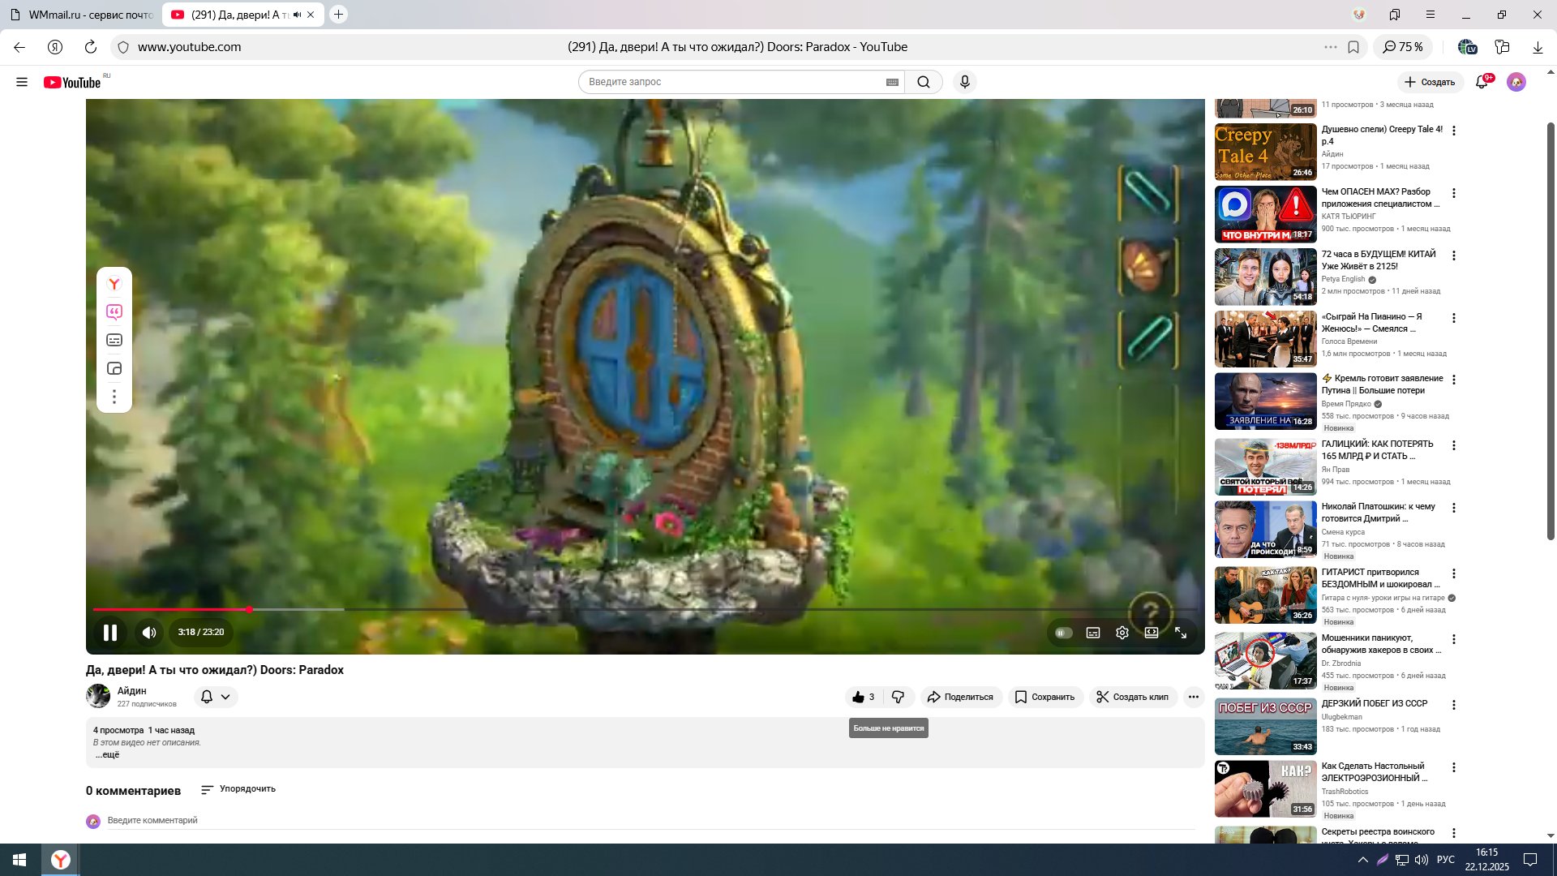
Task: Open YouTube notifications bell
Action: (x=1482, y=82)
